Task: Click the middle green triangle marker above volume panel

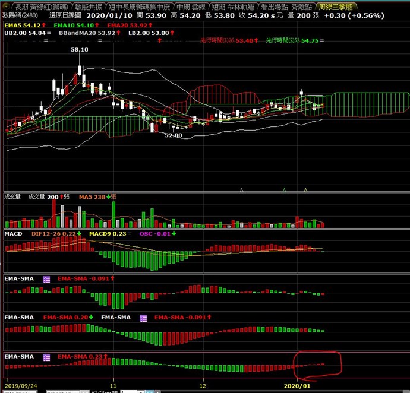Action: point(284,189)
